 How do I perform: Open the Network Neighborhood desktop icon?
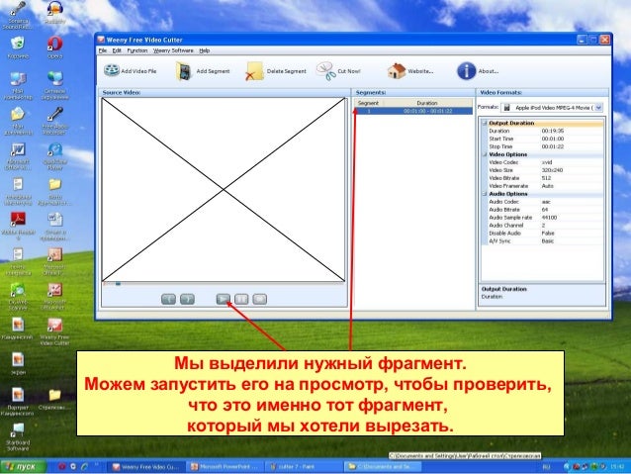[54, 85]
